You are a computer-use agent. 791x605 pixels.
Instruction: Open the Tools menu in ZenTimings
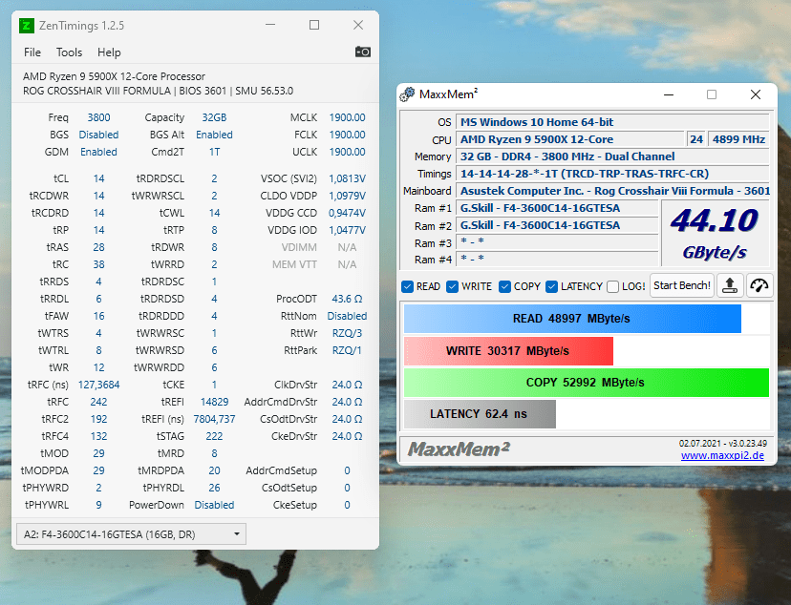click(x=69, y=52)
